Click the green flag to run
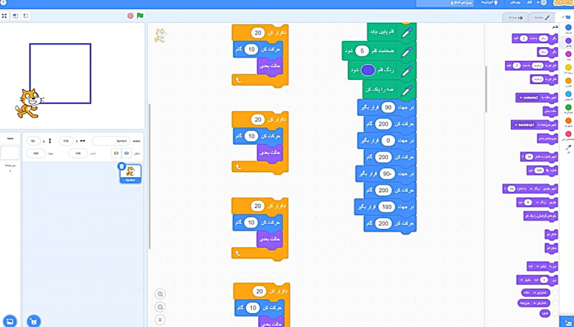The height and width of the screenshot is (327, 574). 140,15
